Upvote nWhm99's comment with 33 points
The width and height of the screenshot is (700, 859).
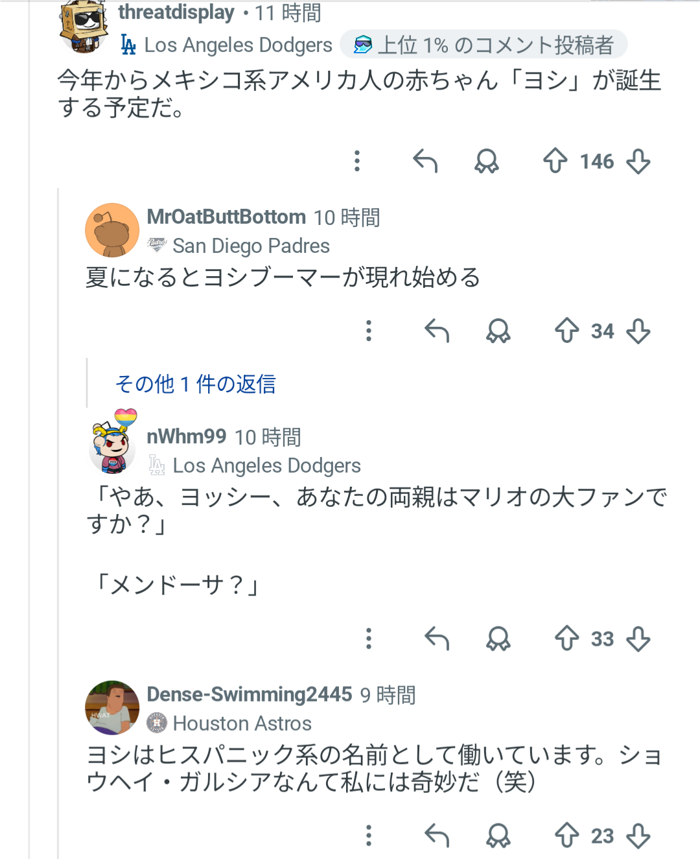(566, 639)
